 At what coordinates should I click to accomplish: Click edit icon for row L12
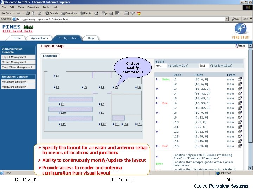240,132
